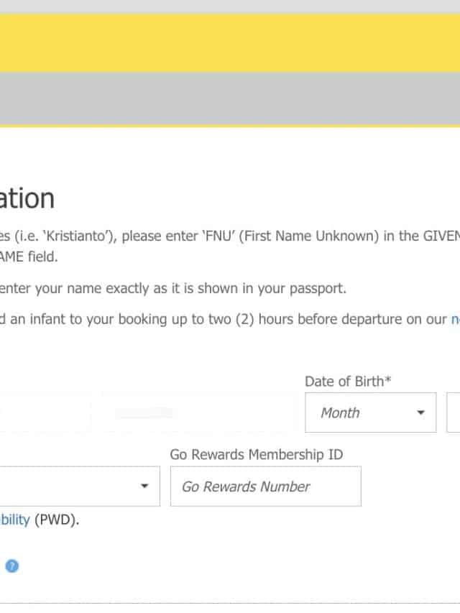This screenshot has width=460, height=613.
Task: Click the large page heading ending in 'ation'
Action: coord(27,198)
